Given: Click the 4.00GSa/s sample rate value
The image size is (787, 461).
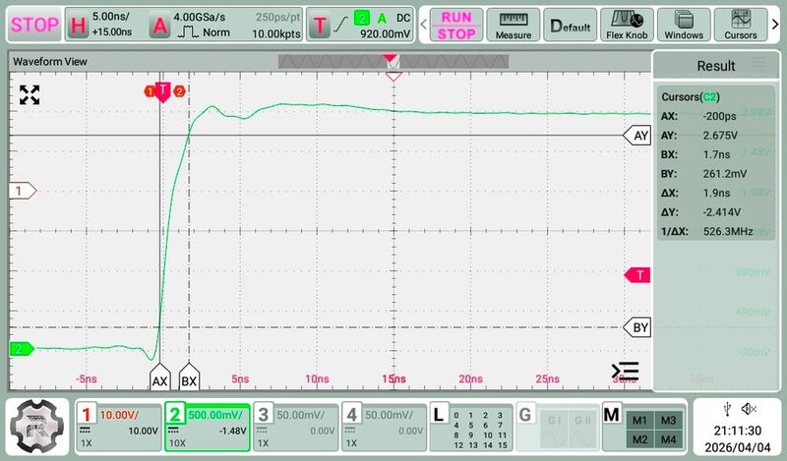Looking at the screenshot, I should point(200,17).
